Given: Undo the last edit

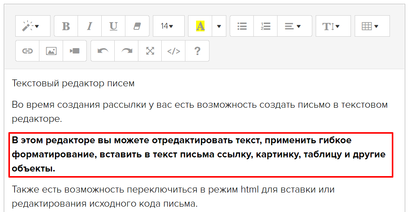Looking at the screenshot, I should 103,51.
